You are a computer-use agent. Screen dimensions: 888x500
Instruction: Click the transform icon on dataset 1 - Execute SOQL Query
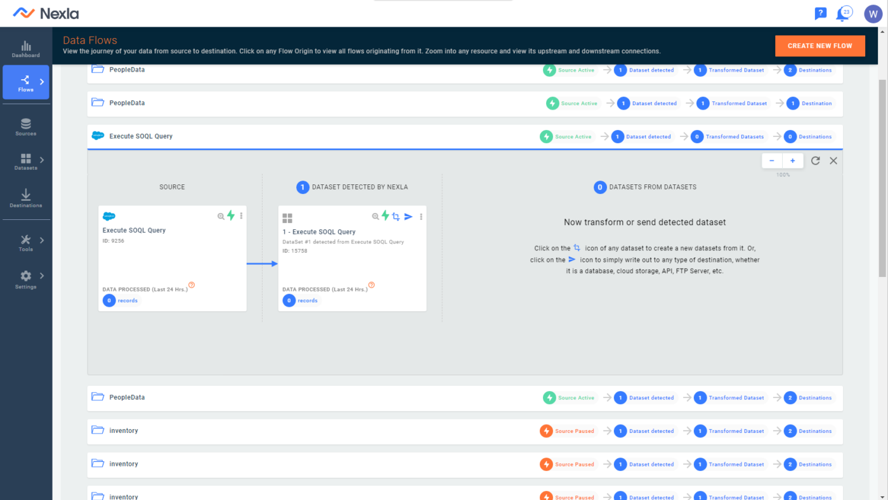[396, 216]
